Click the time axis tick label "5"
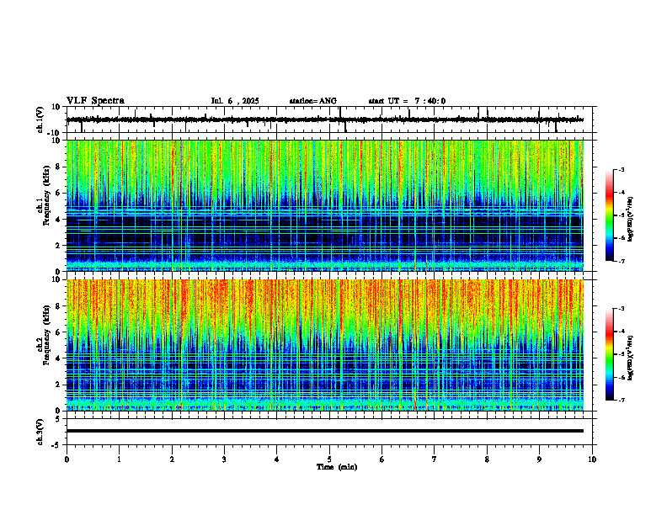 (329, 459)
